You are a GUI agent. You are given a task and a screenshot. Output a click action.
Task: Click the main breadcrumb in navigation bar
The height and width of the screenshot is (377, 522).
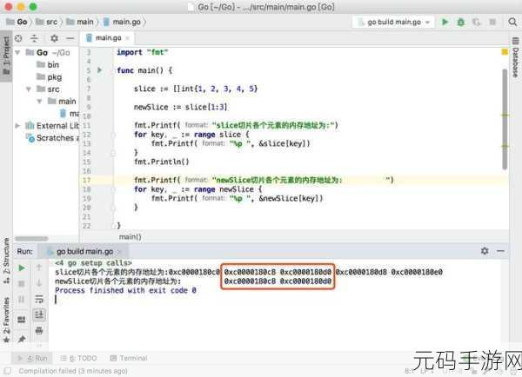[x=80, y=22]
